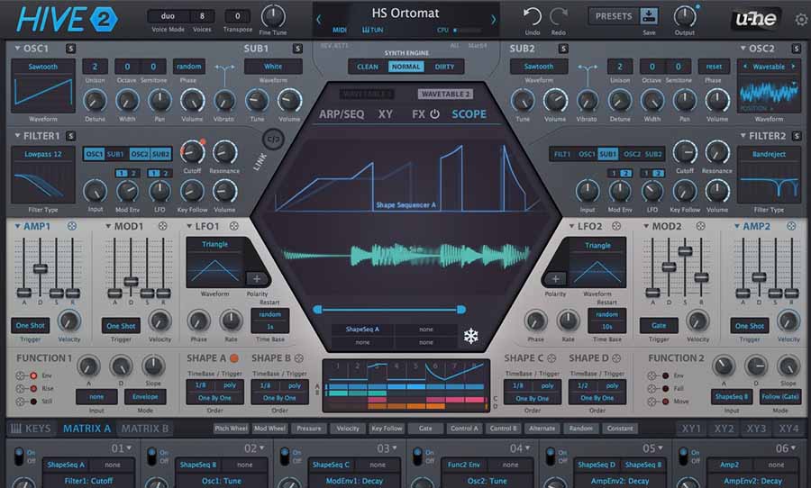Toggle matrix slot 03 on/off switch

coord(285,456)
